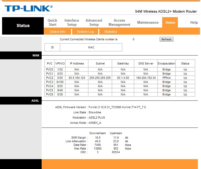Click the MAC column header
Screen dimensions: 201x169
click(x=91, y=47)
